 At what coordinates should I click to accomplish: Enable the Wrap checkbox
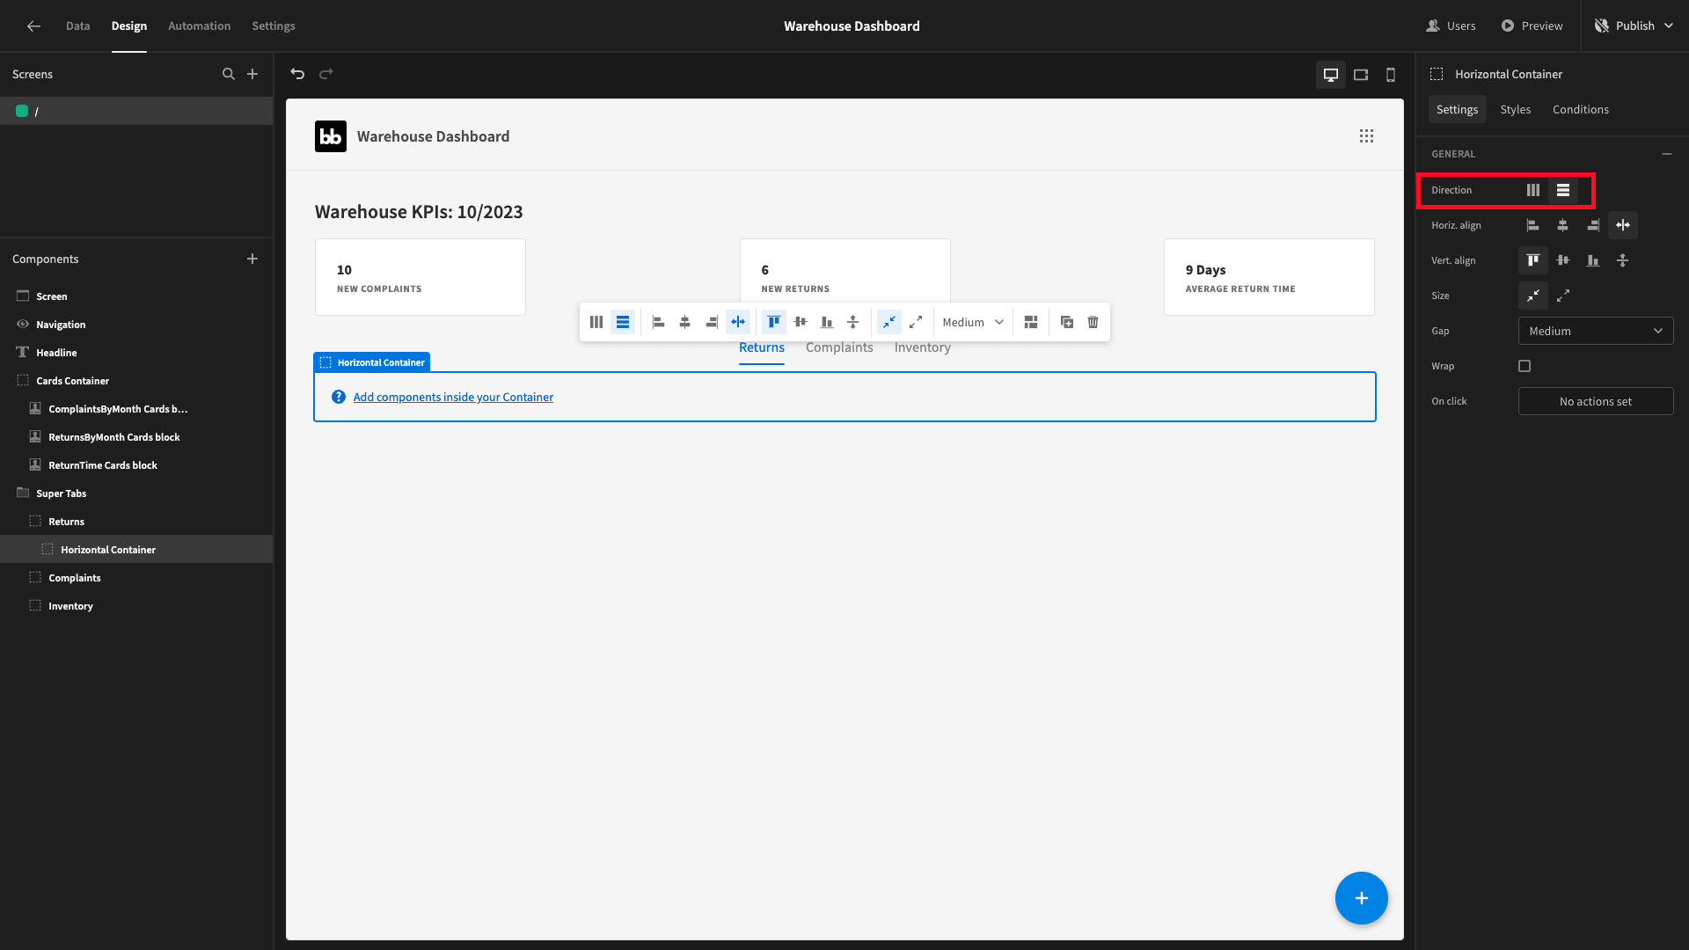coord(1524,366)
